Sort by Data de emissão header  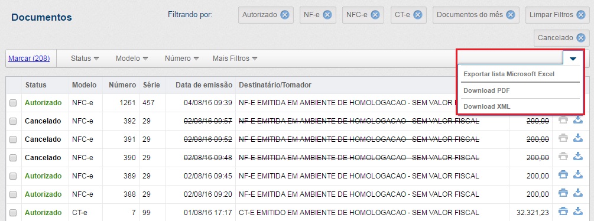[x=204, y=84]
